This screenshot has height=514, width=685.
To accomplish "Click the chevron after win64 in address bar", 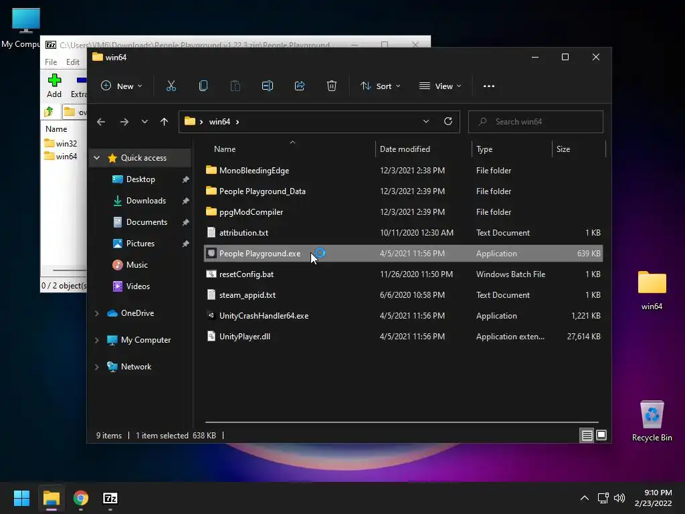I will 237,122.
